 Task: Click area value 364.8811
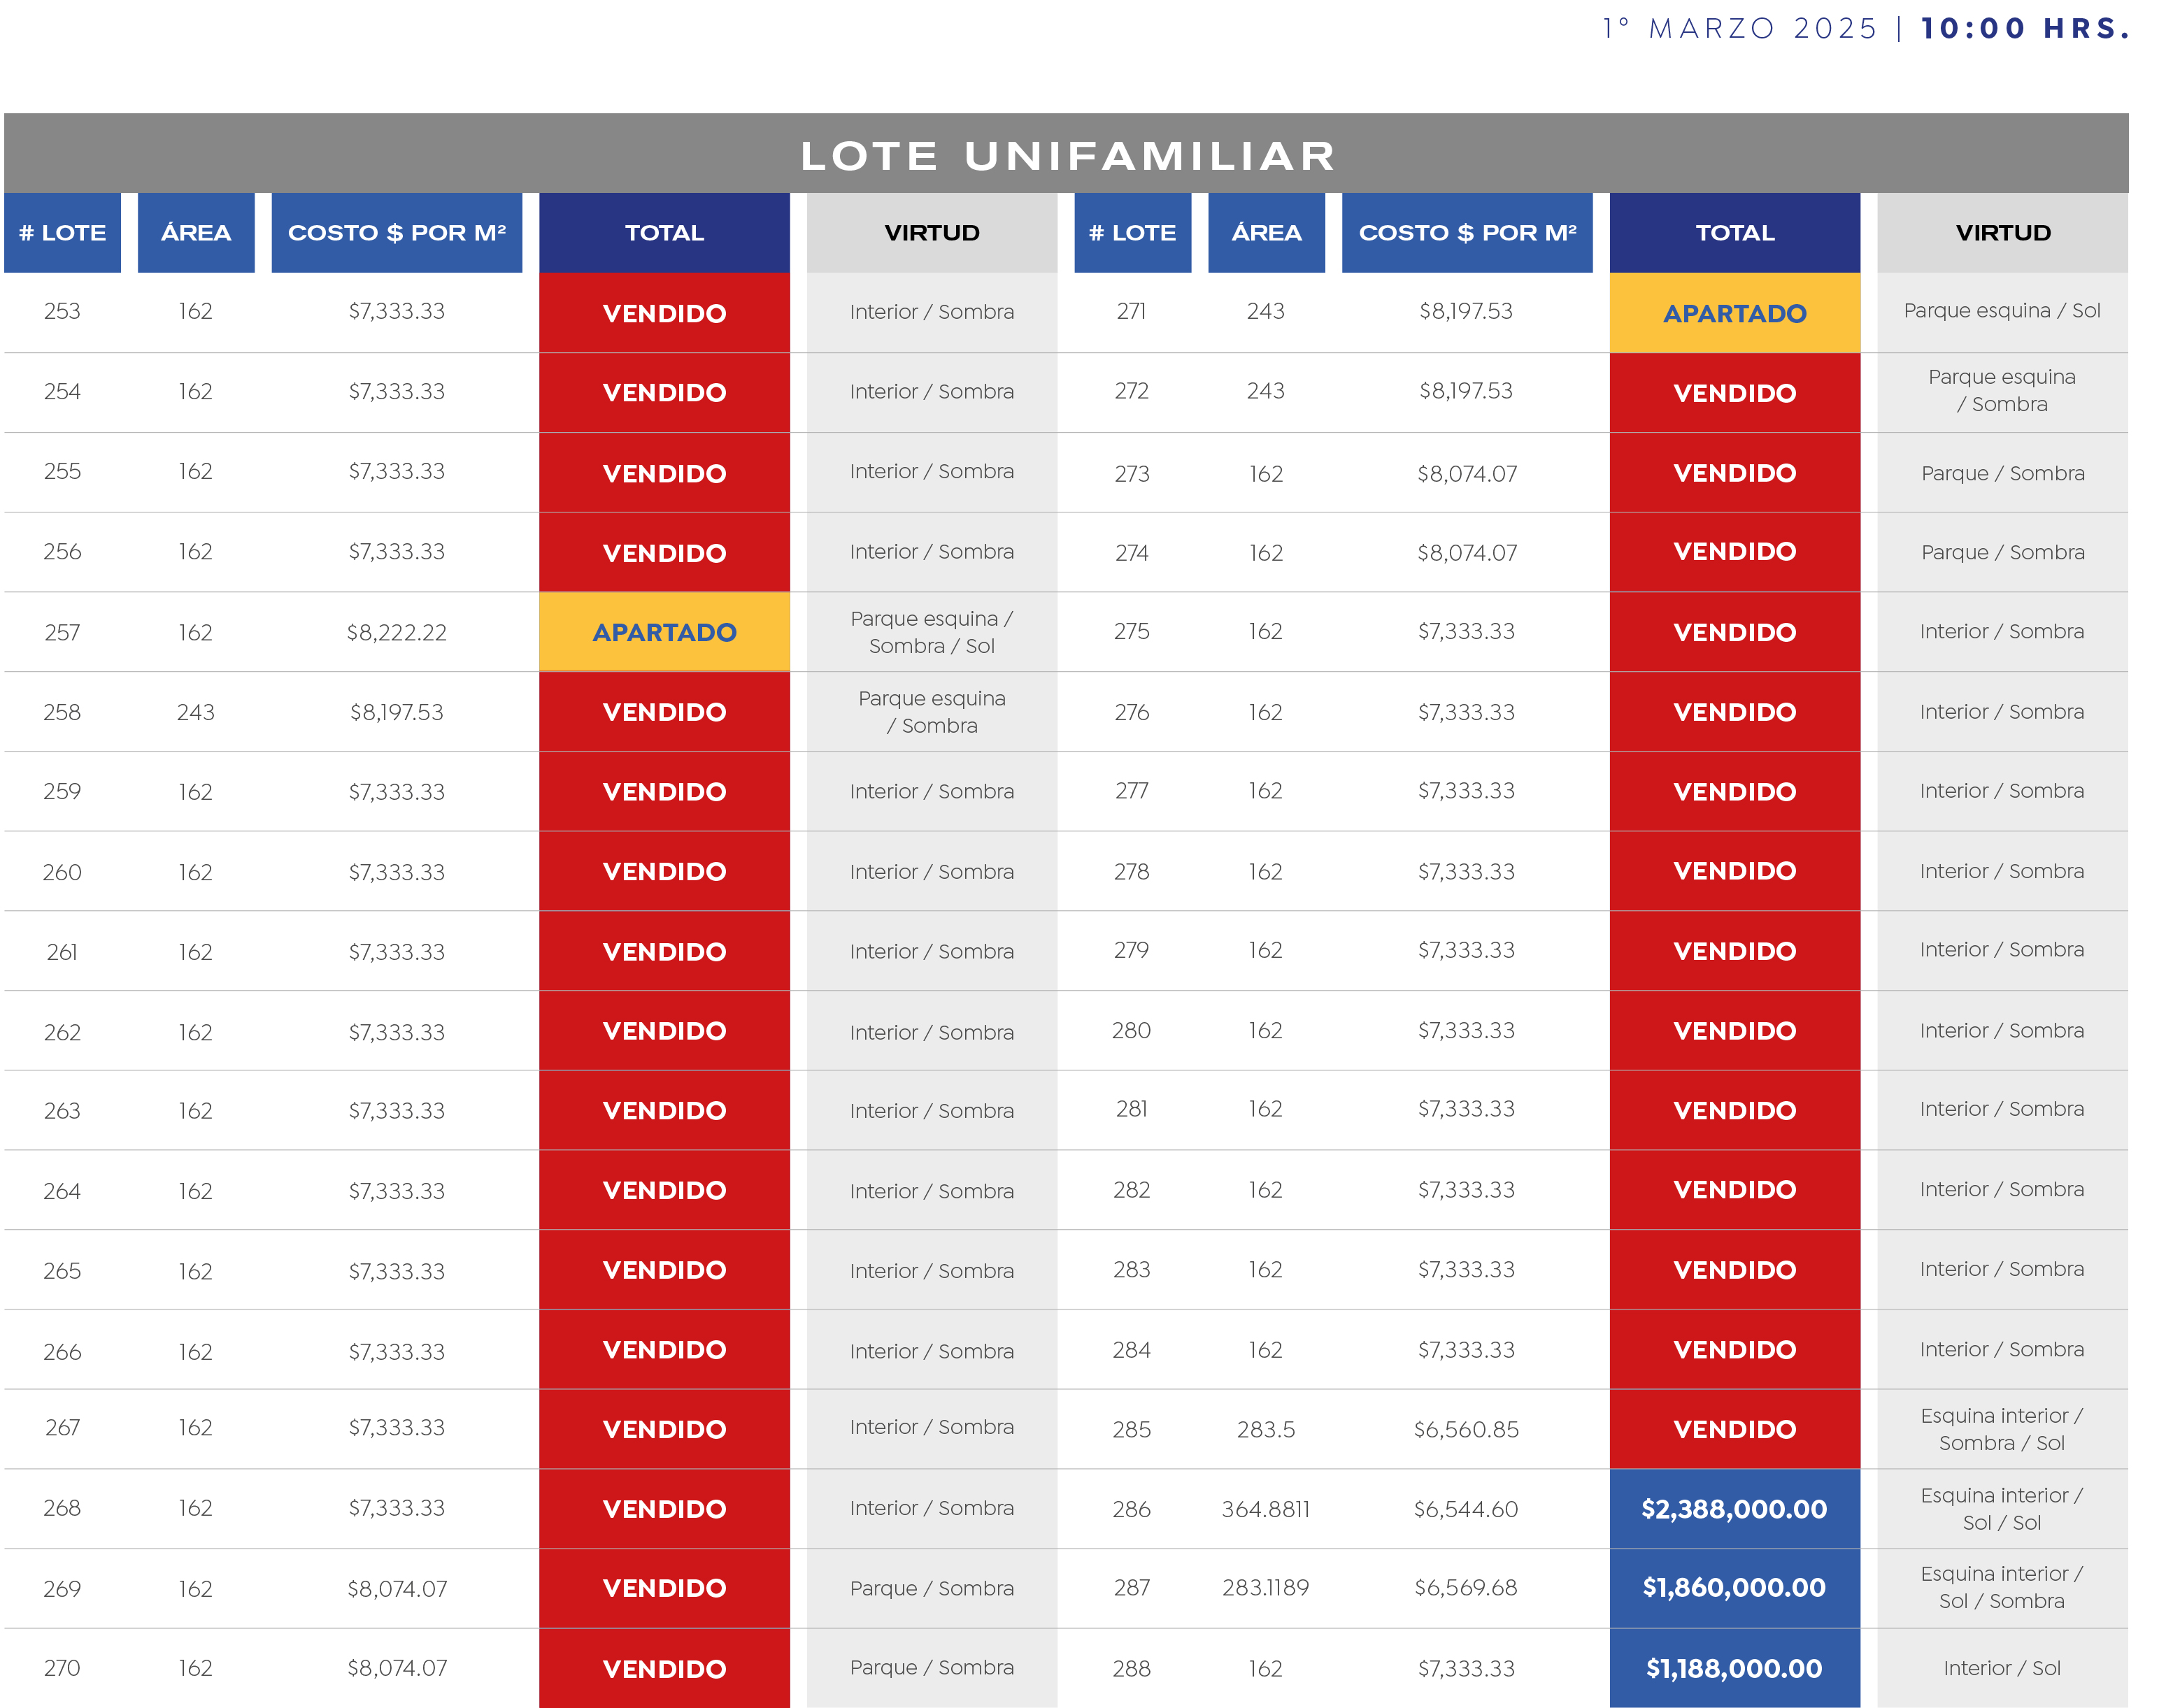[x=1266, y=1509]
